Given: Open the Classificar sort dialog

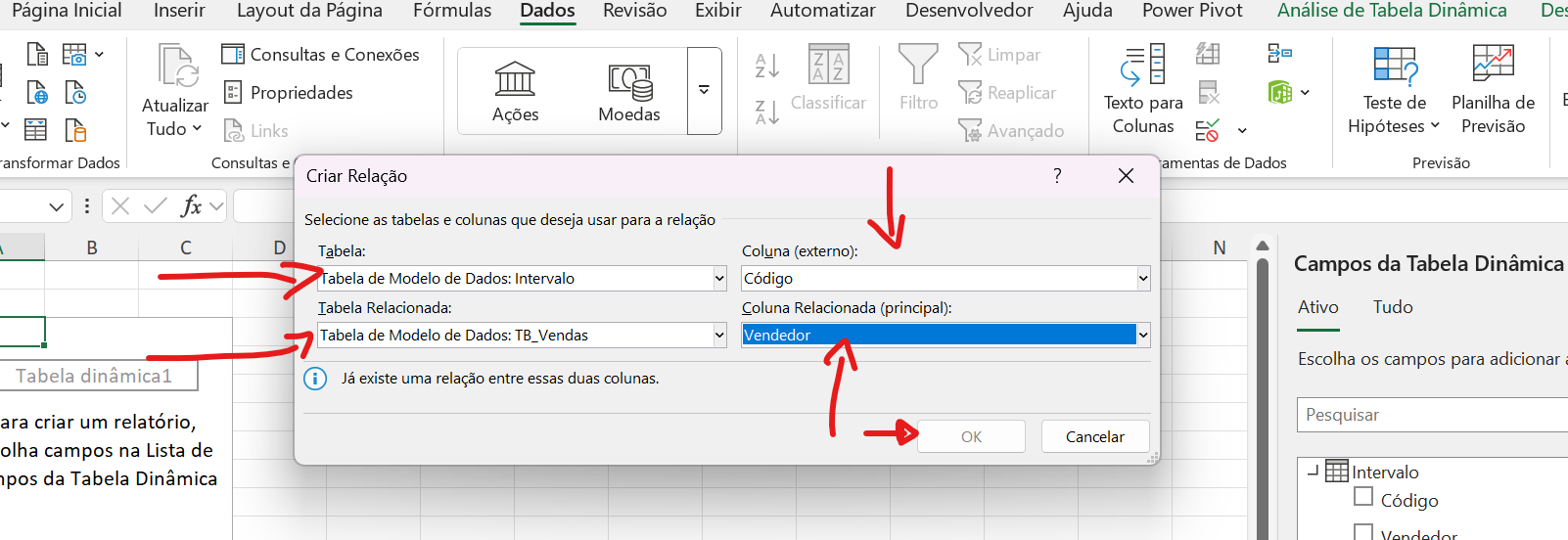Looking at the screenshot, I should point(828,77).
